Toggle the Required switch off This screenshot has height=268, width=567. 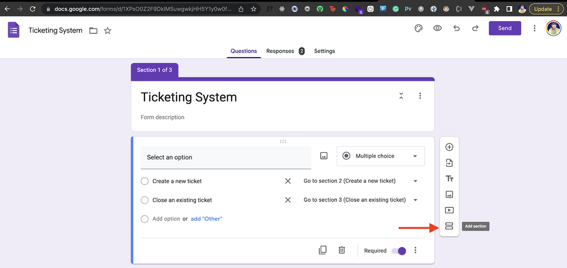coord(399,251)
